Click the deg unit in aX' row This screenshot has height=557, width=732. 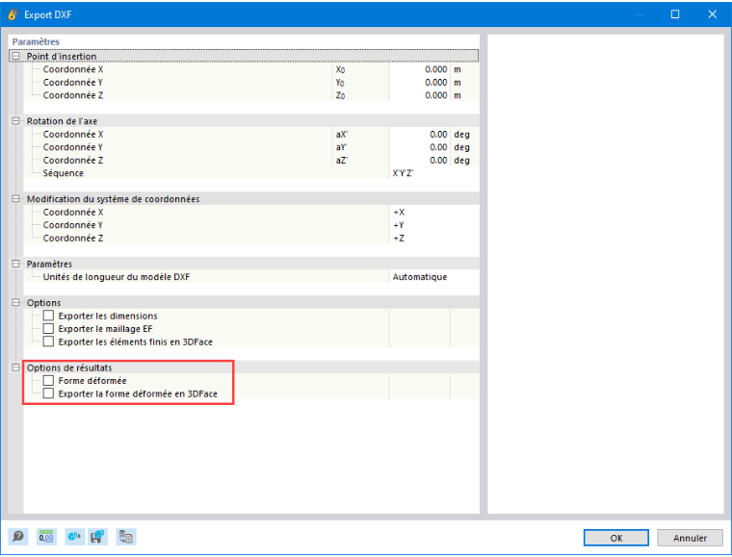[x=461, y=135]
